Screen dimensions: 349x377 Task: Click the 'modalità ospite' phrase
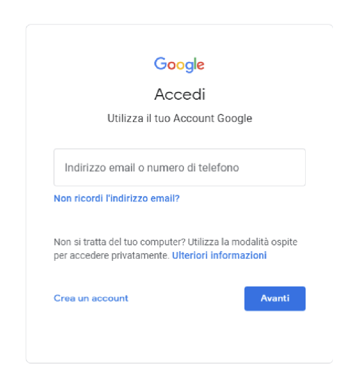tap(264, 242)
